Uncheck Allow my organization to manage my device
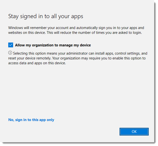 tap(11, 45)
